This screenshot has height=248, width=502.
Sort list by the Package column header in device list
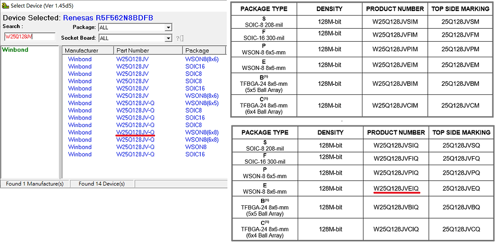tap(204, 51)
